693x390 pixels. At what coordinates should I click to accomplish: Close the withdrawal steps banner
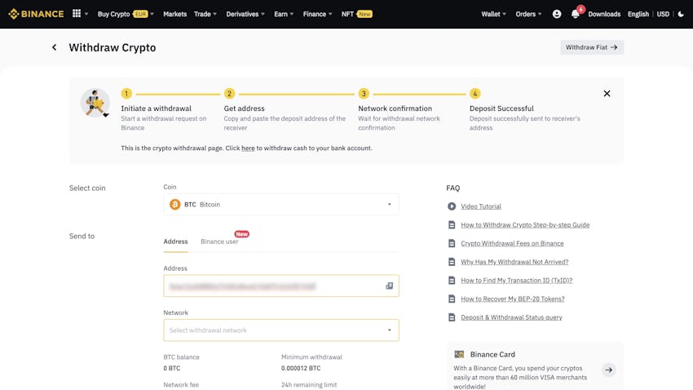[x=607, y=93]
